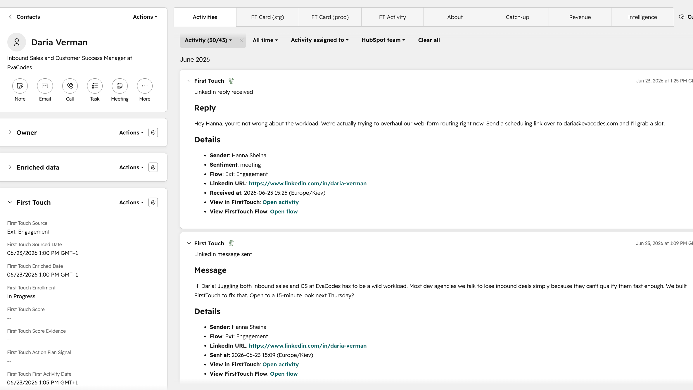Open Activity assigned to dropdown
This screenshot has height=390, width=693.
click(x=320, y=40)
